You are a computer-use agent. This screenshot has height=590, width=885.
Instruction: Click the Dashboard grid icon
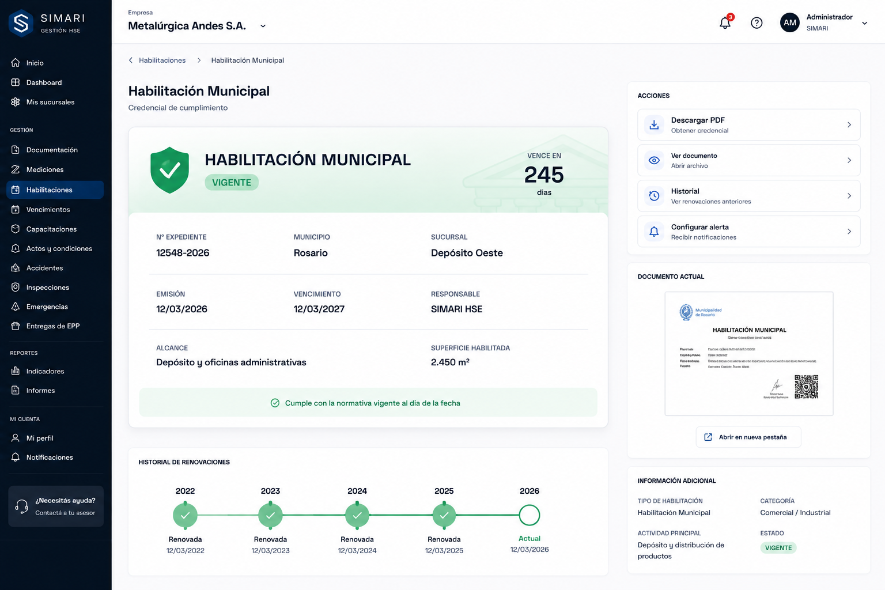click(x=16, y=82)
